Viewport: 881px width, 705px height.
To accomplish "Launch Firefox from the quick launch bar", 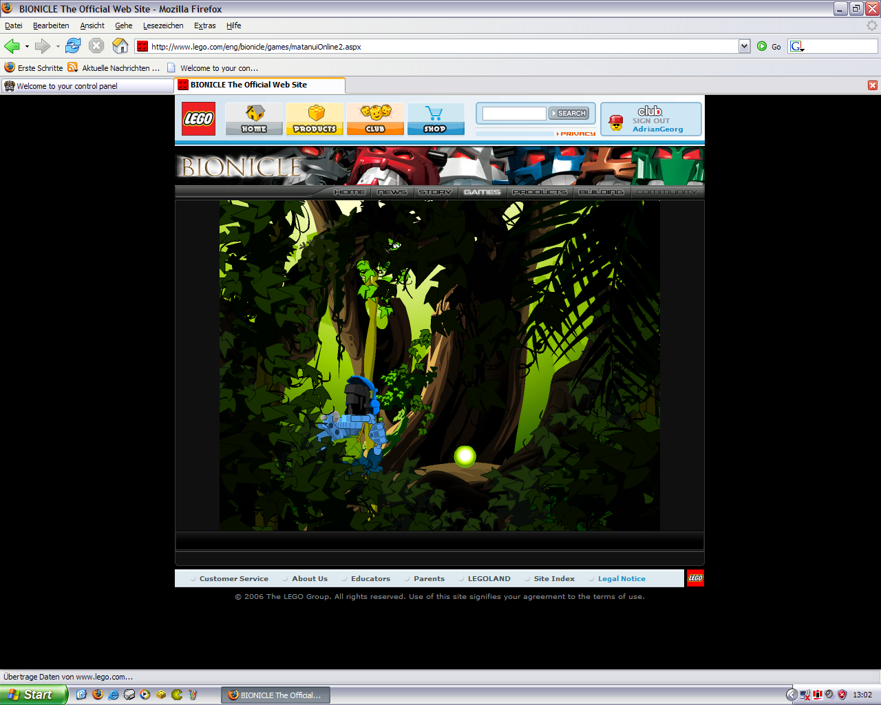I will tap(97, 695).
